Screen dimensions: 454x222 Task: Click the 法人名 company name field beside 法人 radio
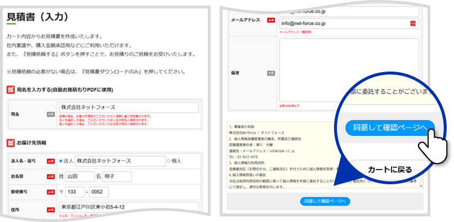(120, 161)
